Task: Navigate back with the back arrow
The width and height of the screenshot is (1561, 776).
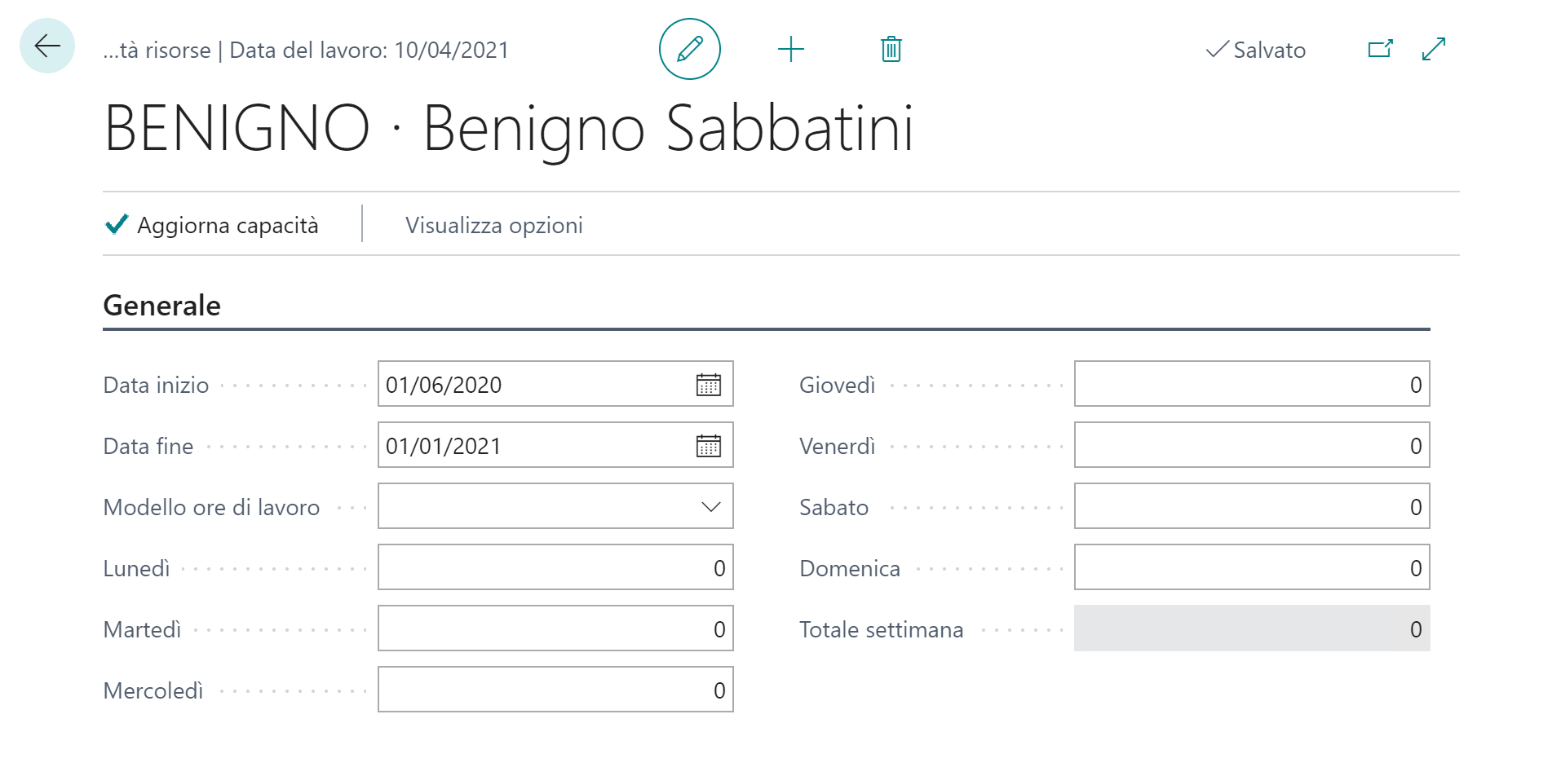Action: pyautogui.click(x=46, y=46)
